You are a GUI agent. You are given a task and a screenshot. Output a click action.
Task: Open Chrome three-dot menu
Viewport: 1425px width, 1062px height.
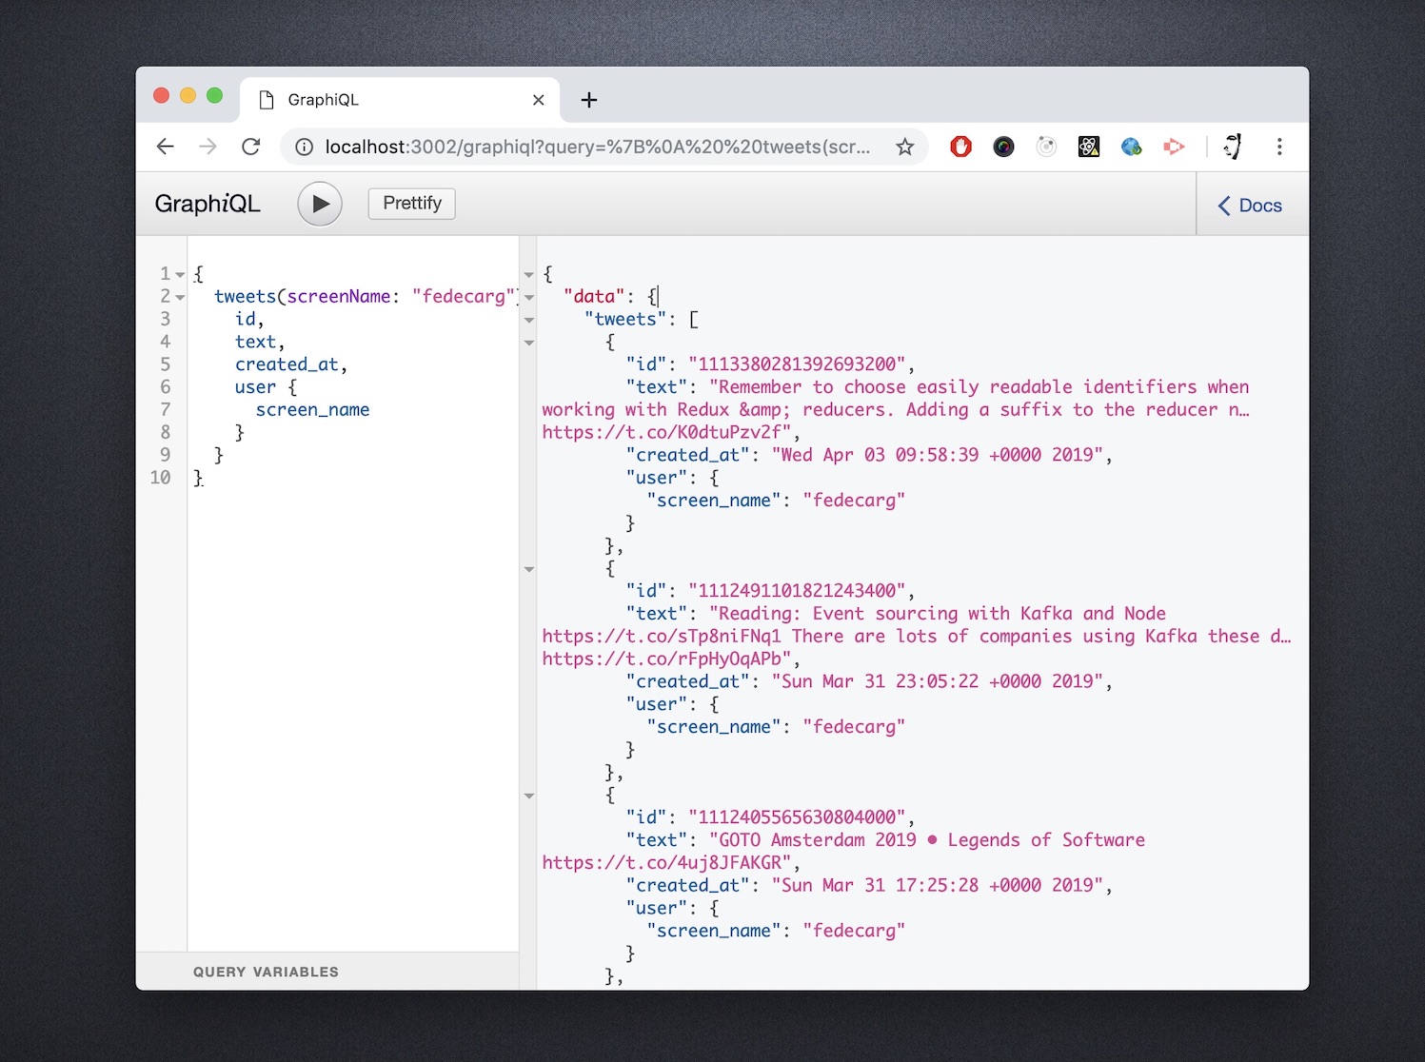(1279, 147)
